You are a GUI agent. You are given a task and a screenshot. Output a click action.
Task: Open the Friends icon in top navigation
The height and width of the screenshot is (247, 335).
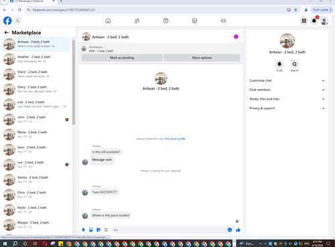point(137,21)
